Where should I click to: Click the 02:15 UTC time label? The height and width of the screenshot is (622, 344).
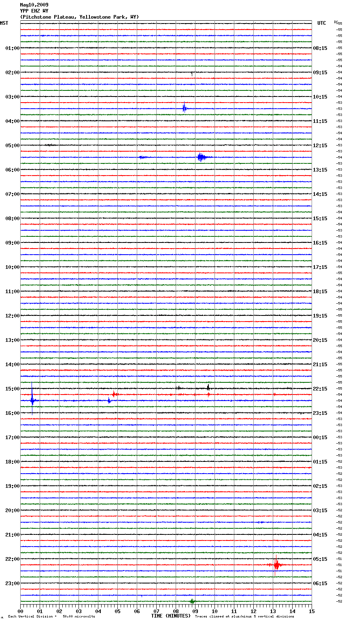tap(320, 486)
